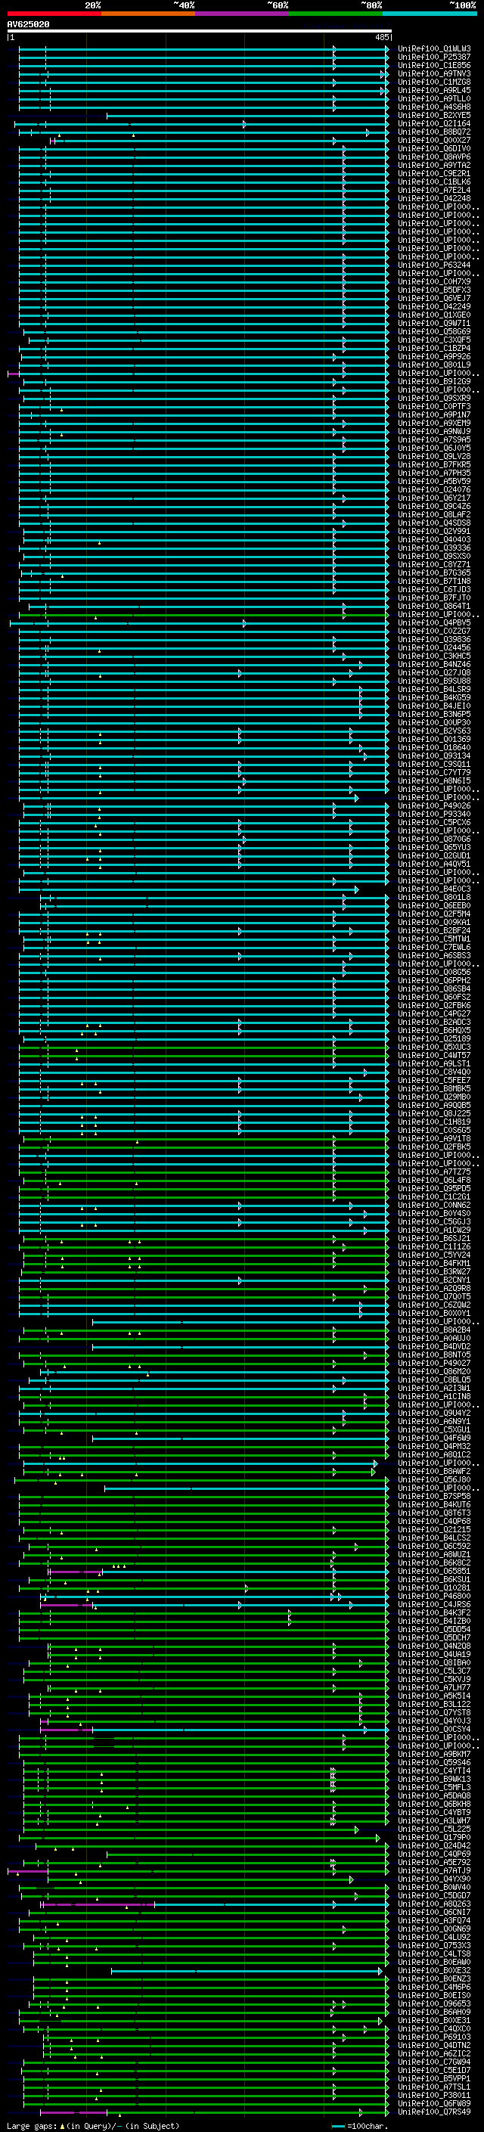Open hit UniRef100_A9TLL0
The height and width of the screenshot is (2132, 484).
pos(434,98)
